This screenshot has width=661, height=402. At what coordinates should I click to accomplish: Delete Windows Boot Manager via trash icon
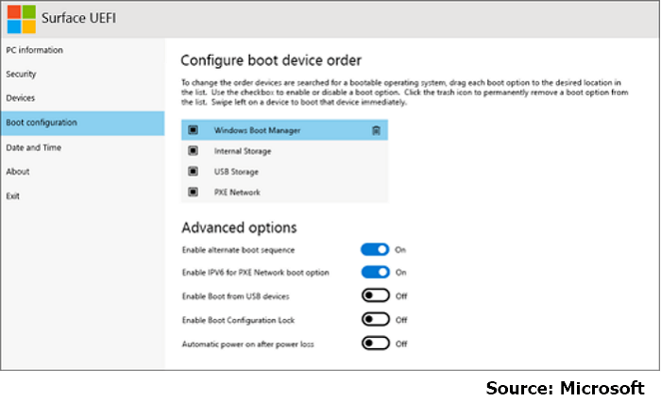376,130
